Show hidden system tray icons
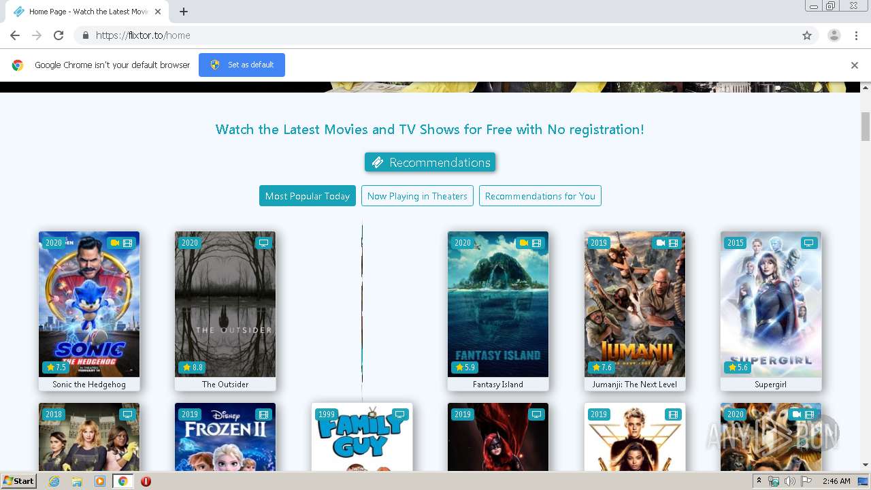Image resolution: width=871 pixels, height=490 pixels. pyautogui.click(x=759, y=481)
